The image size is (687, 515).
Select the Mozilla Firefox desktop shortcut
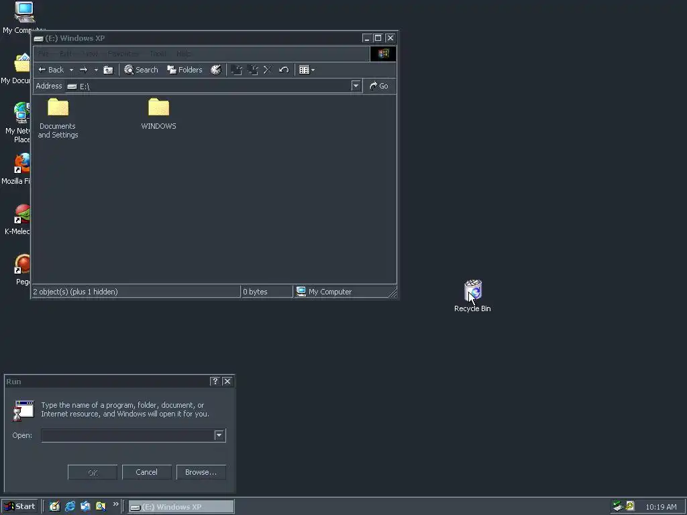pyautogui.click(x=17, y=168)
